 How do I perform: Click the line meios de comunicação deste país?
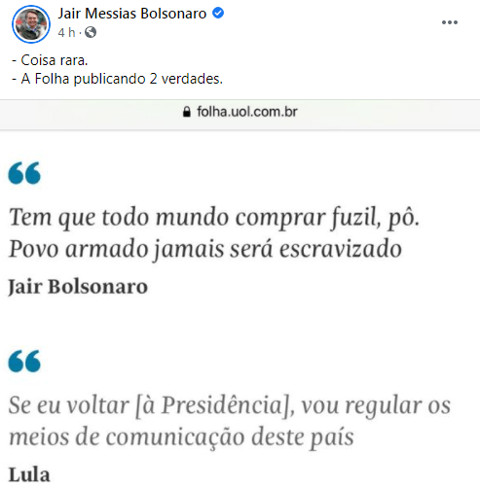(x=181, y=437)
